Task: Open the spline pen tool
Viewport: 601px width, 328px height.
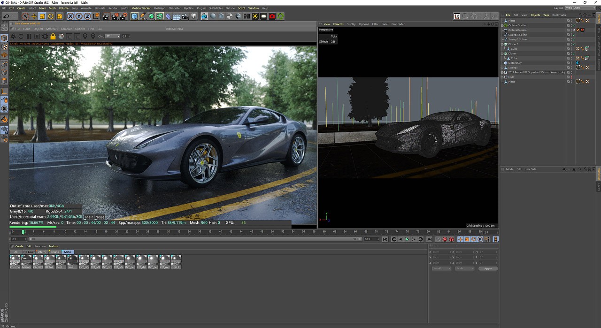Action: (143, 16)
